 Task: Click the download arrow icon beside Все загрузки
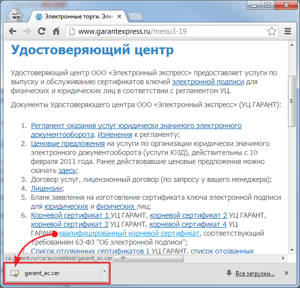(x=229, y=273)
